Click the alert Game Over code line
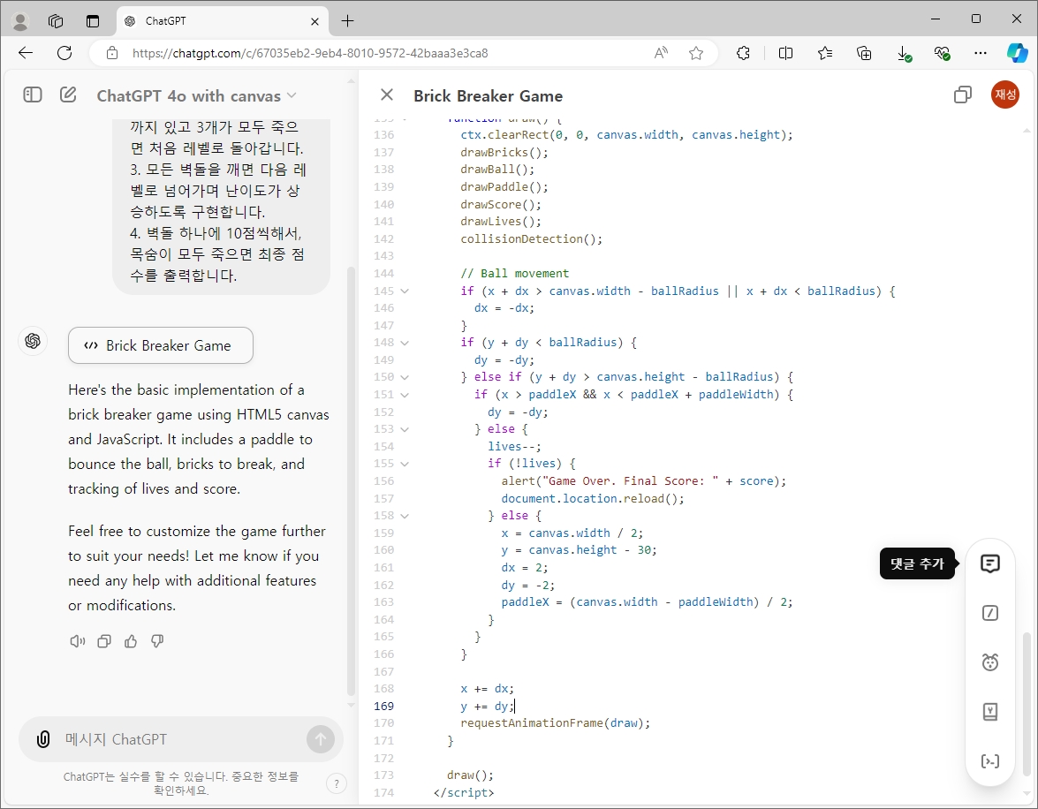Viewport: 1038px width, 809px height. tap(643, 480)
